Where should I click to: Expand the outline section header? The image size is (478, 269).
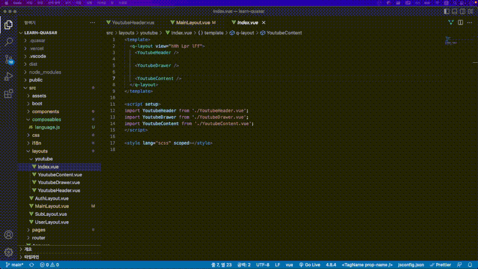click(28, 249)
